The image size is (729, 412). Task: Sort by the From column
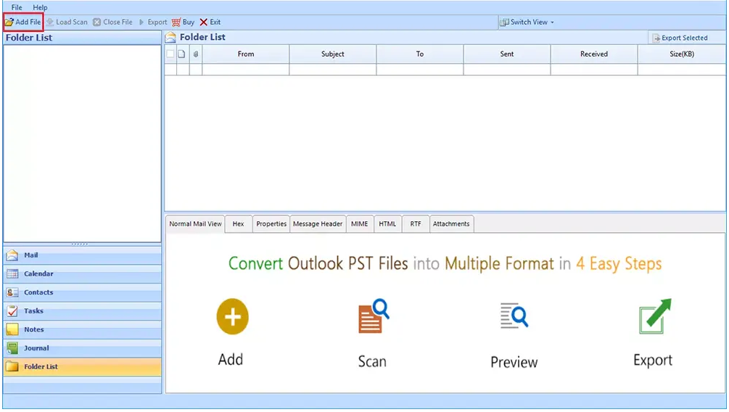click(x=246, y=54)
